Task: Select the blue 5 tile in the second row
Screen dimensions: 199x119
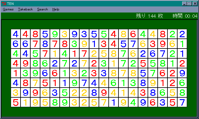Action: tap(123, 44)
